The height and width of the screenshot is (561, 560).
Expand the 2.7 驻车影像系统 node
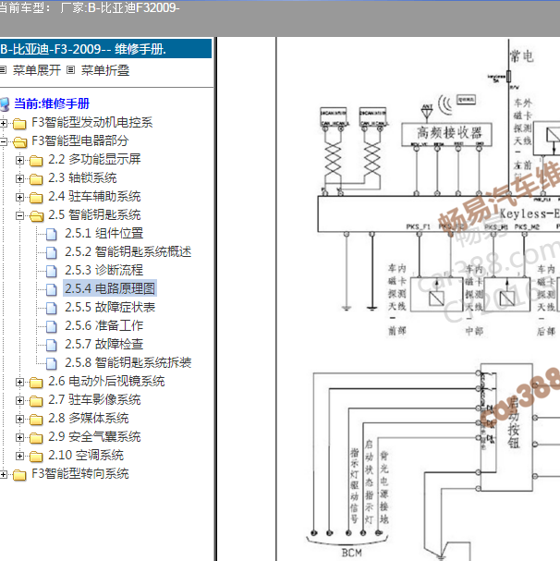(x=19, y=401)
